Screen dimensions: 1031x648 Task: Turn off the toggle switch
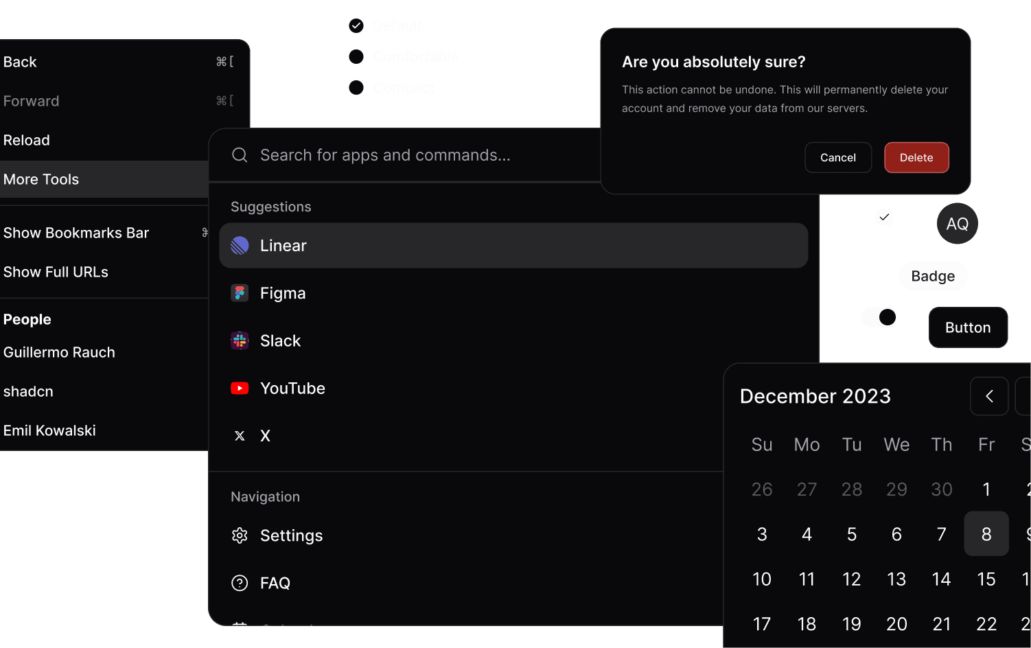[879, 317]
